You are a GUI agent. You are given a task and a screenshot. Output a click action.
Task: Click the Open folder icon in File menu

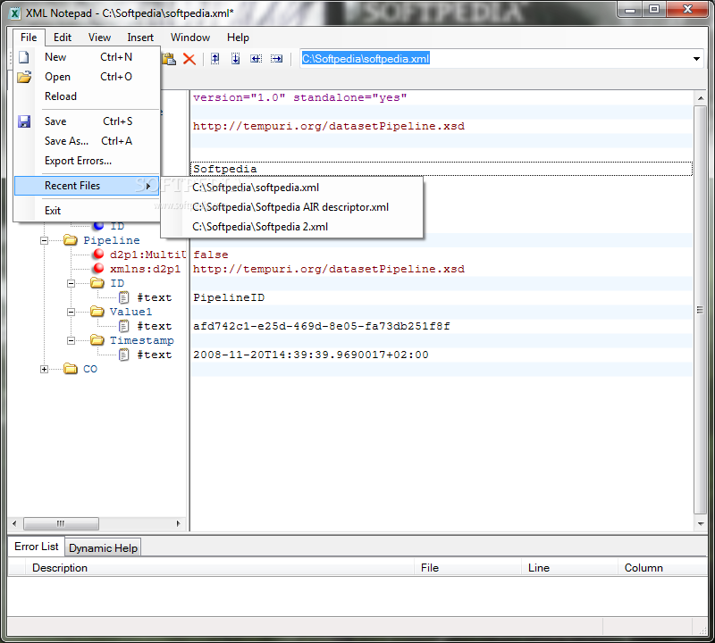(24, 77)
